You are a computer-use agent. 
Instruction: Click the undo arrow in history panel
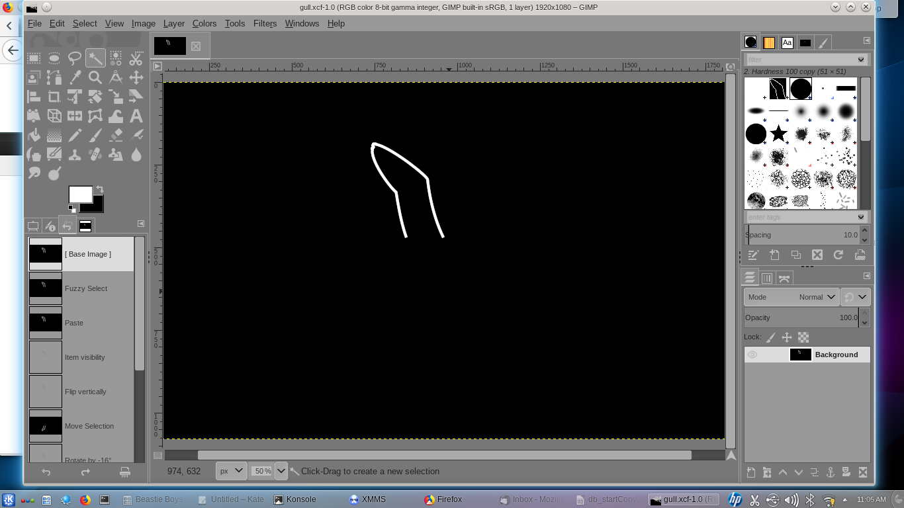click(46, 472)
